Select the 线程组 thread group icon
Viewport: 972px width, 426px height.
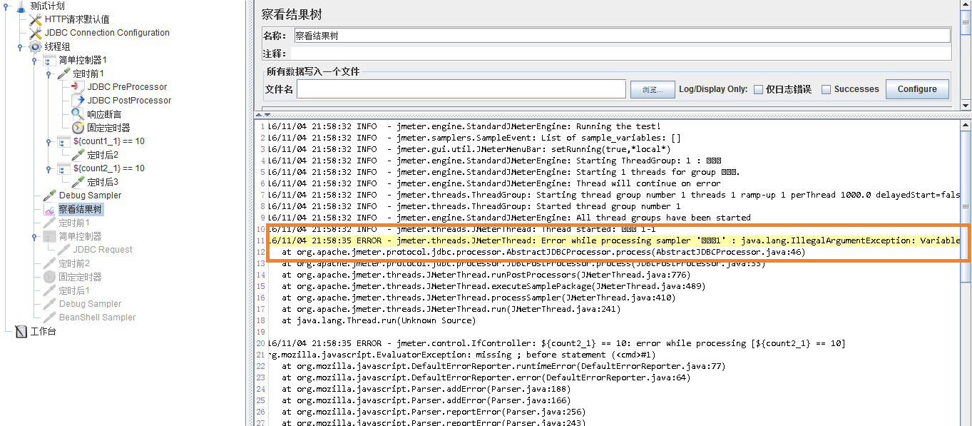coord(35,46)
